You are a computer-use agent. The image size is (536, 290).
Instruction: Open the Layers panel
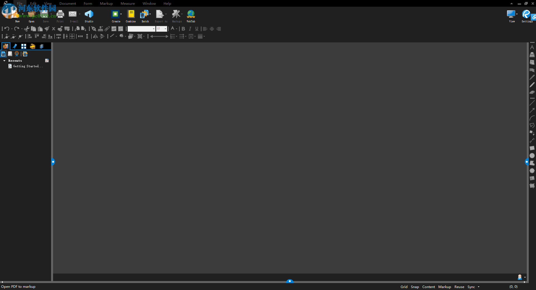click(42, 46)
